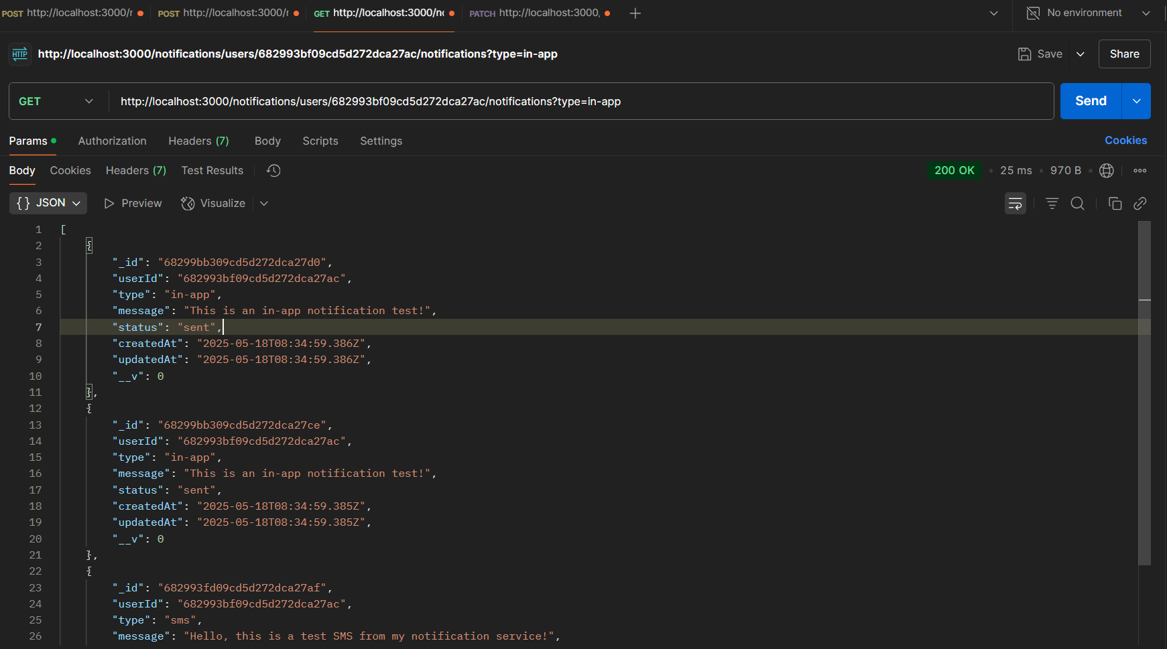Click the Share button

point(1124,54)
